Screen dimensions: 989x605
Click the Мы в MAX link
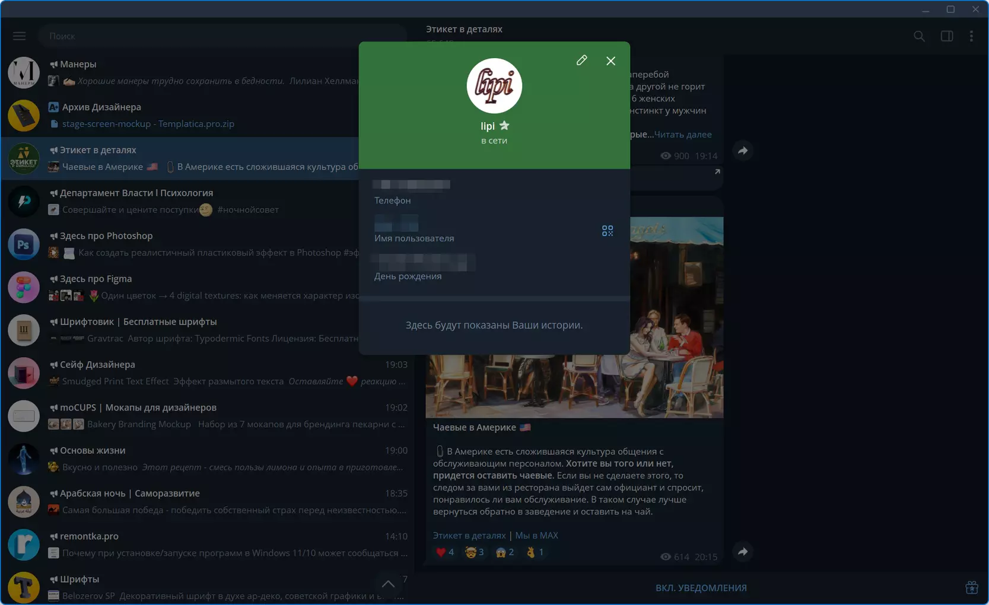coord(536,535)
